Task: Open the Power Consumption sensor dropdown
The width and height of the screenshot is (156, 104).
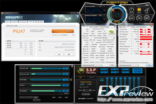Action: point(132,51)
